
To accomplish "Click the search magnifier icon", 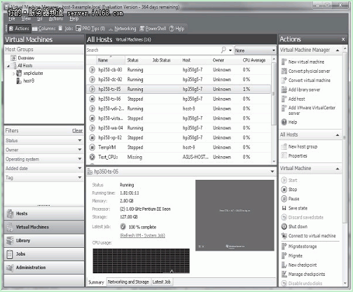I will click(223, 50).
